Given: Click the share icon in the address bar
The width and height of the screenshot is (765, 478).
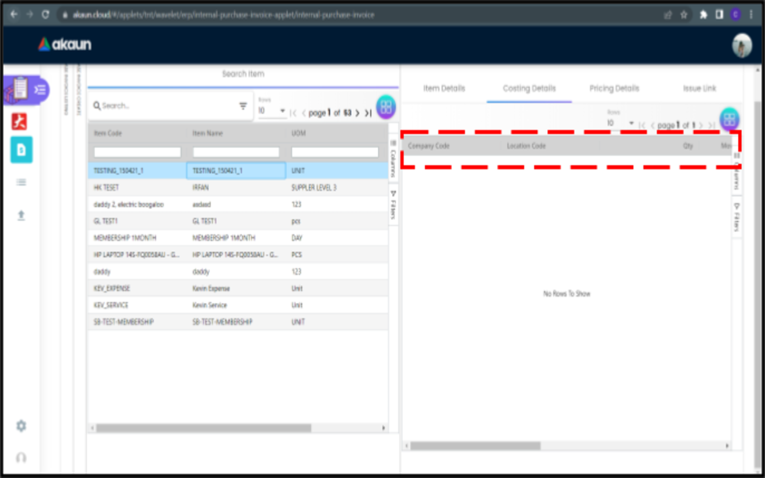Looking at the screenshot, I should (668, 15).
